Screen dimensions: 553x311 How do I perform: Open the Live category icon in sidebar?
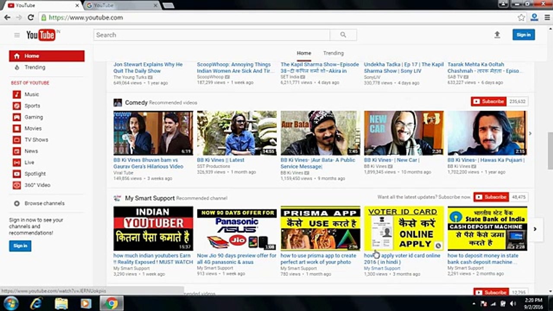click(17, 162)
